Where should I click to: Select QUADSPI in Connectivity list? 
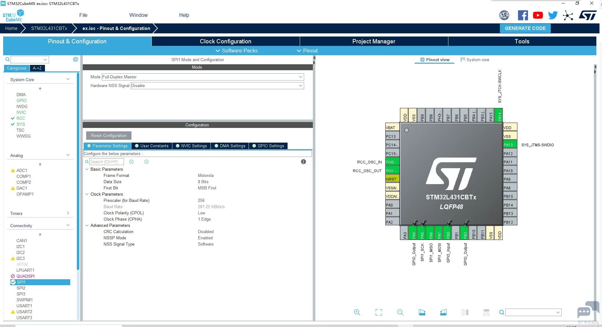(25, 276)
